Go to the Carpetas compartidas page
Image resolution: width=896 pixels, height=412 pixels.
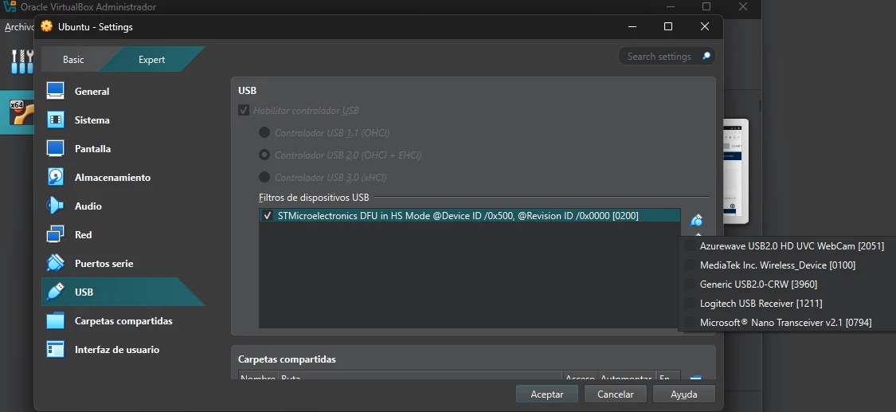[123, 320]
